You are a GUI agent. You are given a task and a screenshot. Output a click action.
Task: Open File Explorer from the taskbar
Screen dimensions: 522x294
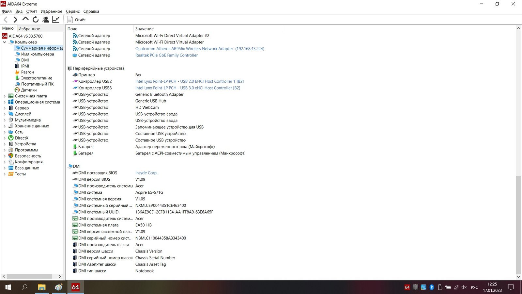pos(41,287)
